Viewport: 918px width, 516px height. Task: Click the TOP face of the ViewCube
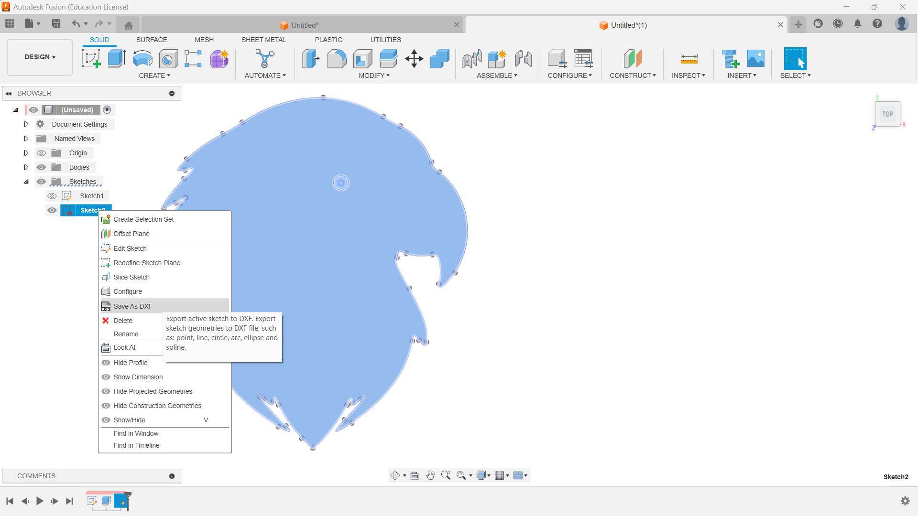click(x=887, y=114)
